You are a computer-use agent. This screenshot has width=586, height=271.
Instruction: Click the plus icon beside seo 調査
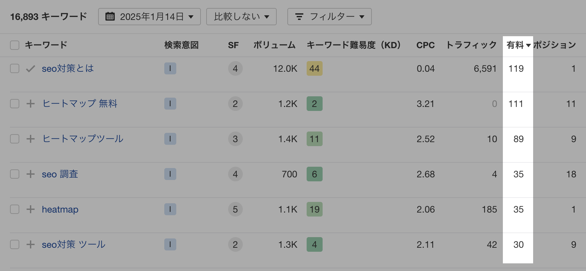pos(31,174)
